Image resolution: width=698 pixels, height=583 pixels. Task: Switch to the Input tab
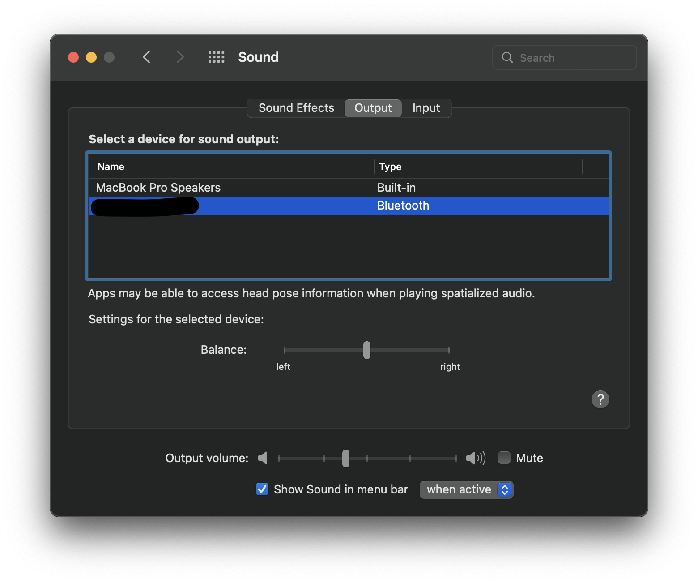426,108
